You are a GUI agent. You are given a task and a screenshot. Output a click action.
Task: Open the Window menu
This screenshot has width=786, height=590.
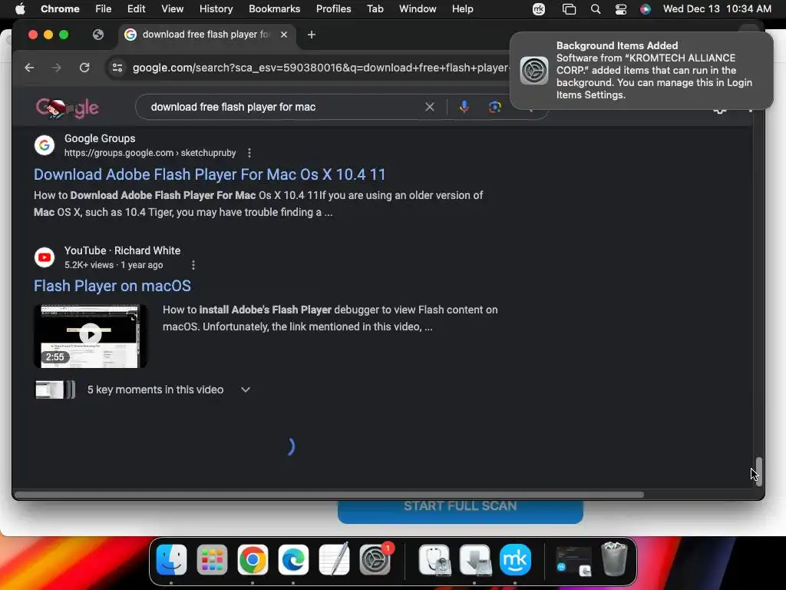tap(418, 8)
